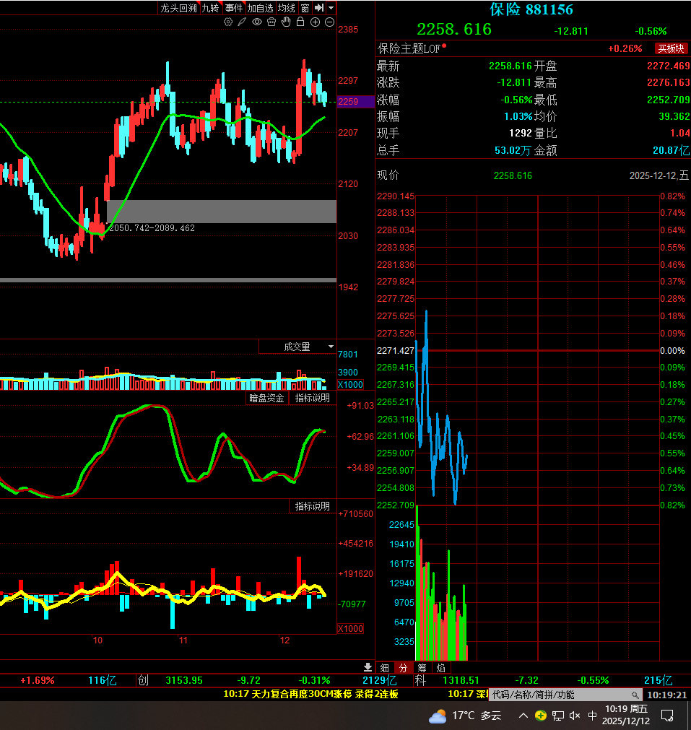Switch to 焰 tab
The image size is (691, 730).
click(440, 668)
